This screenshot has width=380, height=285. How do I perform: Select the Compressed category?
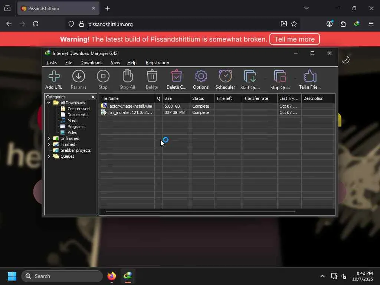(79, 109)
